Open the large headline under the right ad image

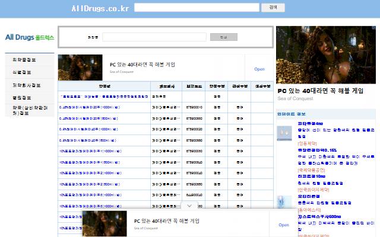point(321,91)
